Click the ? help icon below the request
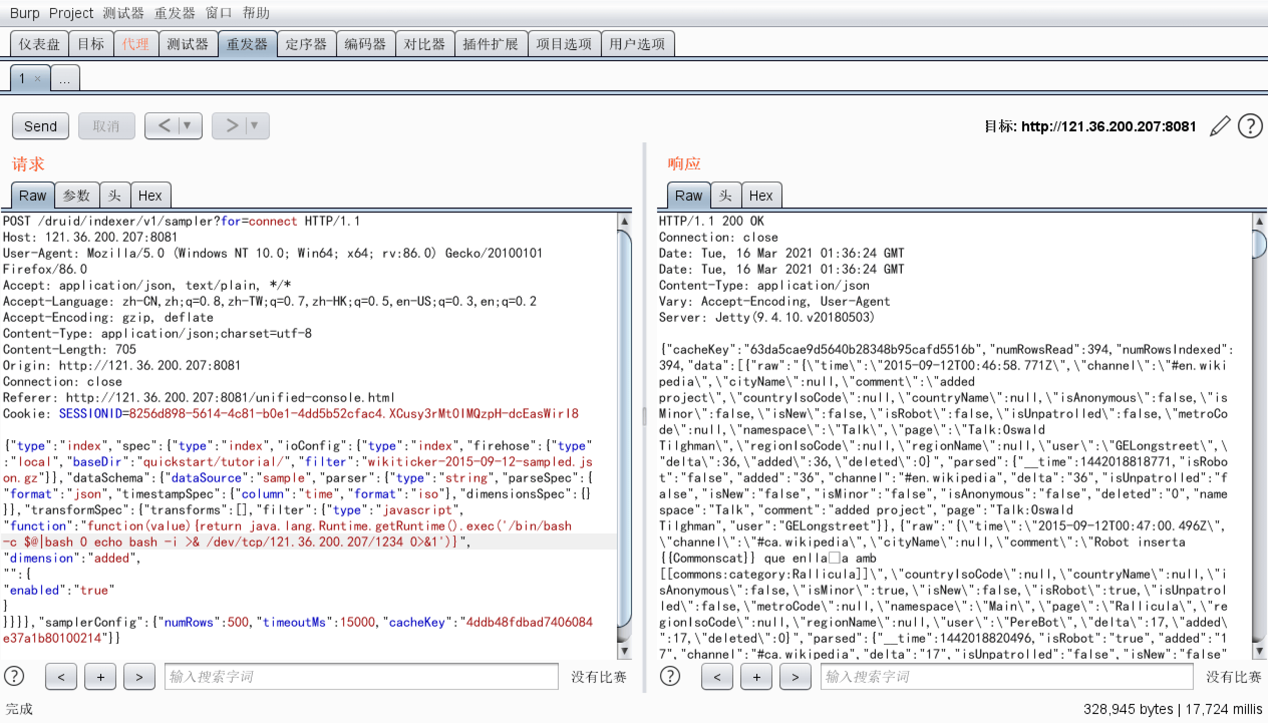This screenshot has height=723, width=1268. coord(14,676)
